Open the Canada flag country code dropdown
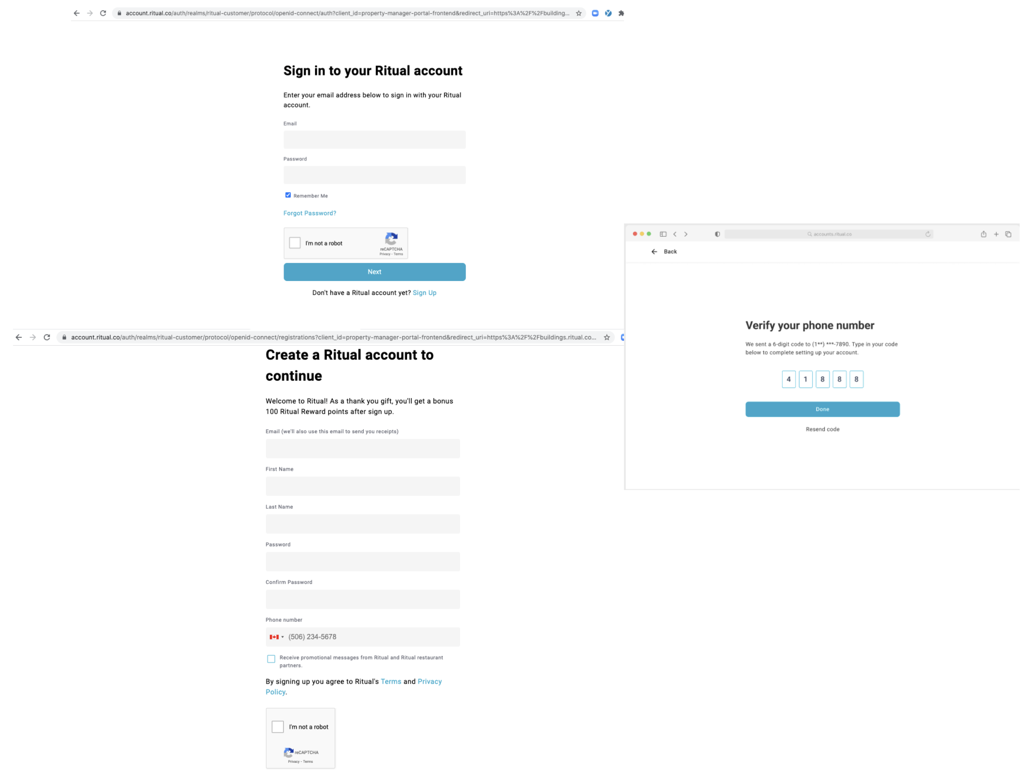 point(277,637)
